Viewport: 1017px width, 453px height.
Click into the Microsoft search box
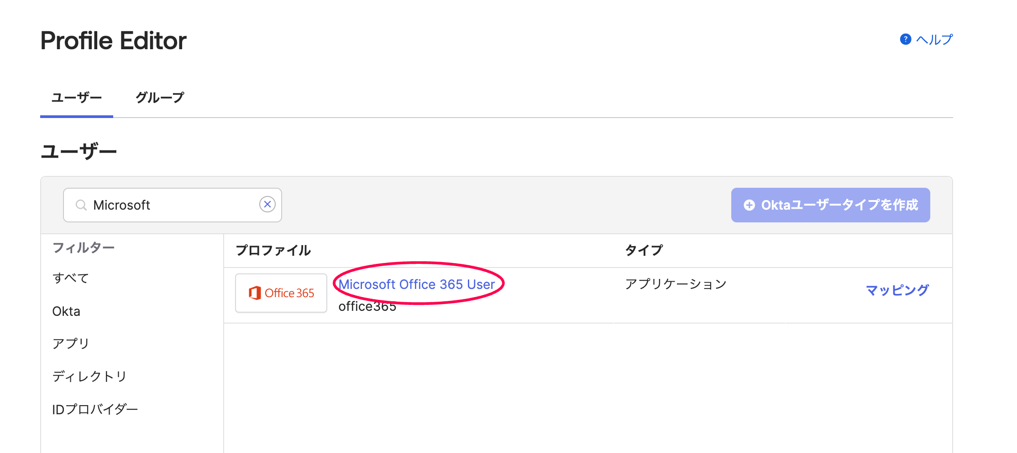173,205
